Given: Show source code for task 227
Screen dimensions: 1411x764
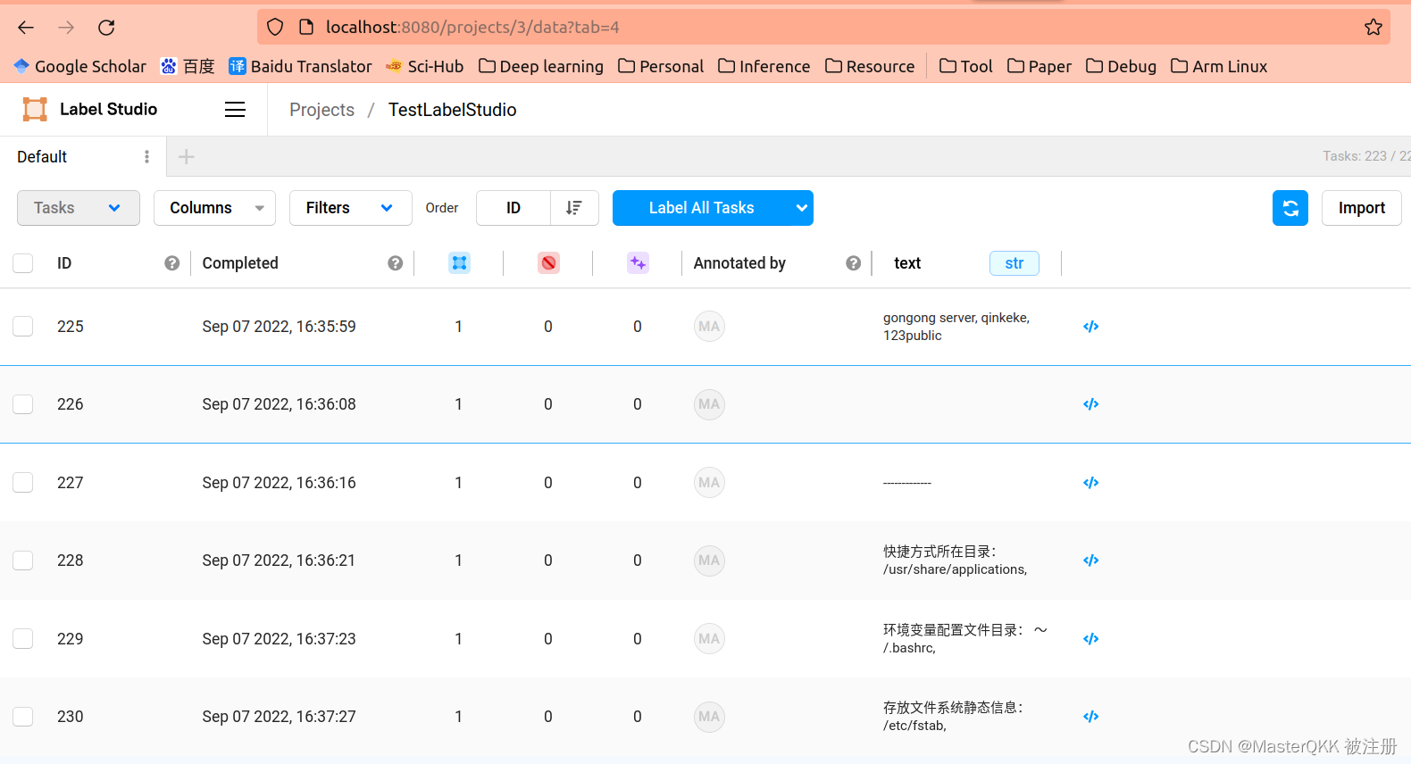Looking at the screenshot, I should coord(1090,483).
